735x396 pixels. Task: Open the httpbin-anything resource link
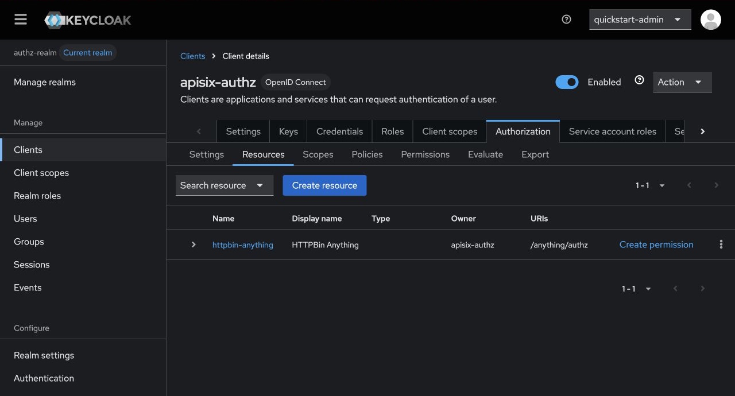pyautogui.click(x=243, y=245)
